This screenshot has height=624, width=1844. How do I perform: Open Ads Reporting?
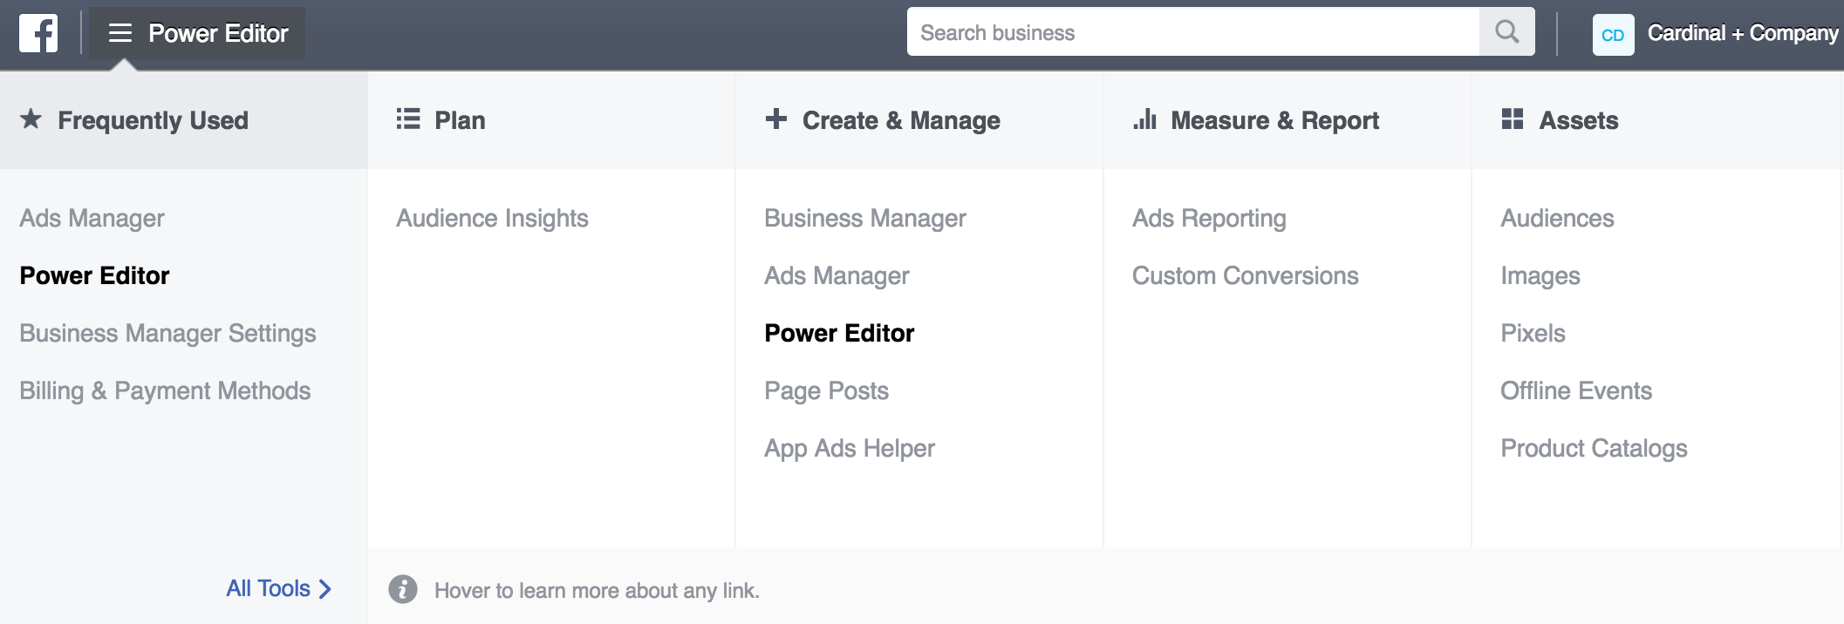click(1209, 218)
